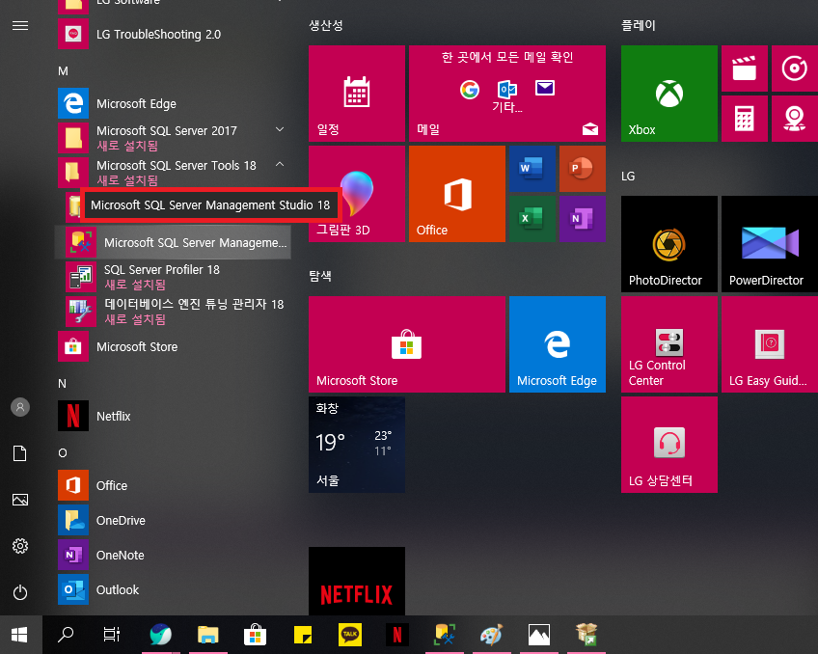Open the 메일 mail tile

click(507, 94)
